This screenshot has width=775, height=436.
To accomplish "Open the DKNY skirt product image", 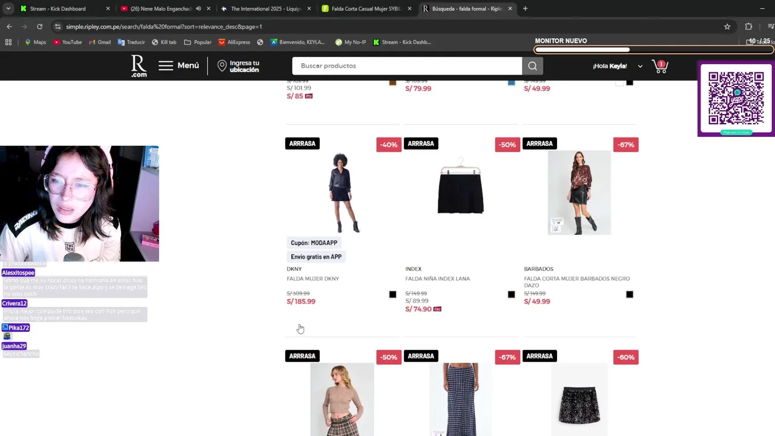I will point(343,193).
